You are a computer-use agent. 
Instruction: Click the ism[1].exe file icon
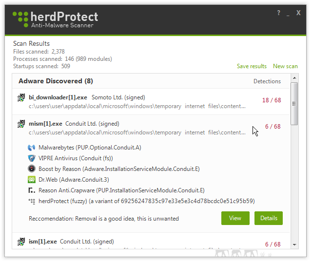tap(21, 242)
